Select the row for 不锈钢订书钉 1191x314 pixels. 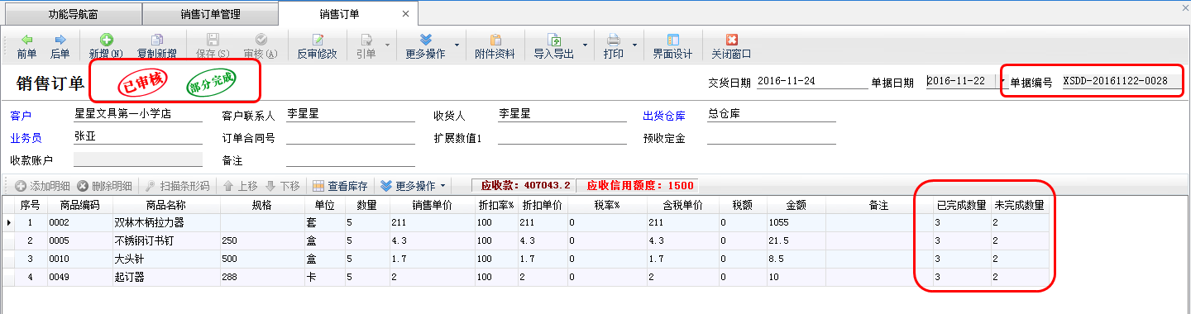[526, 240]
